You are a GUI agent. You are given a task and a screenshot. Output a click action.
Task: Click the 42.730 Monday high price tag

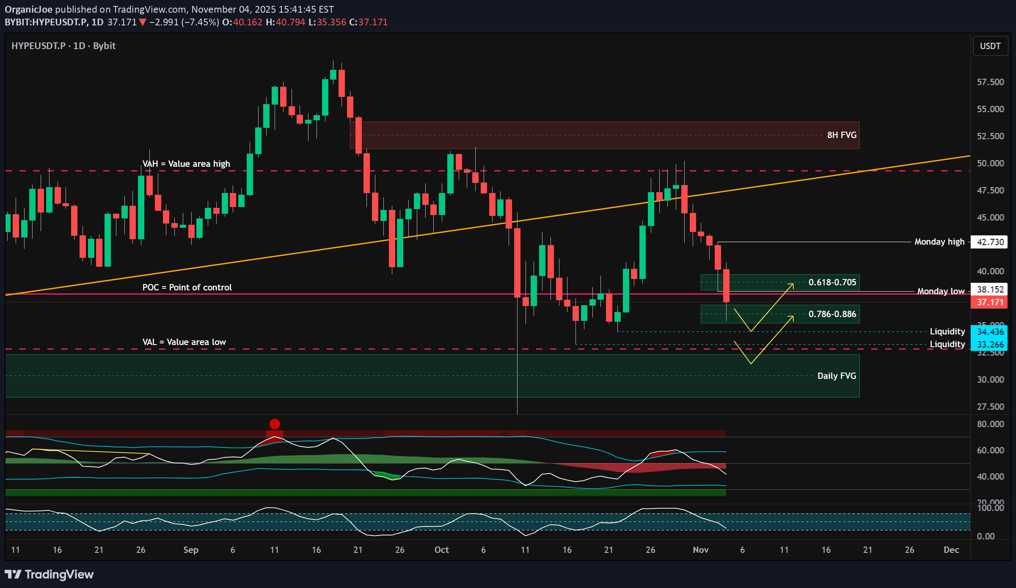(990, 242)
